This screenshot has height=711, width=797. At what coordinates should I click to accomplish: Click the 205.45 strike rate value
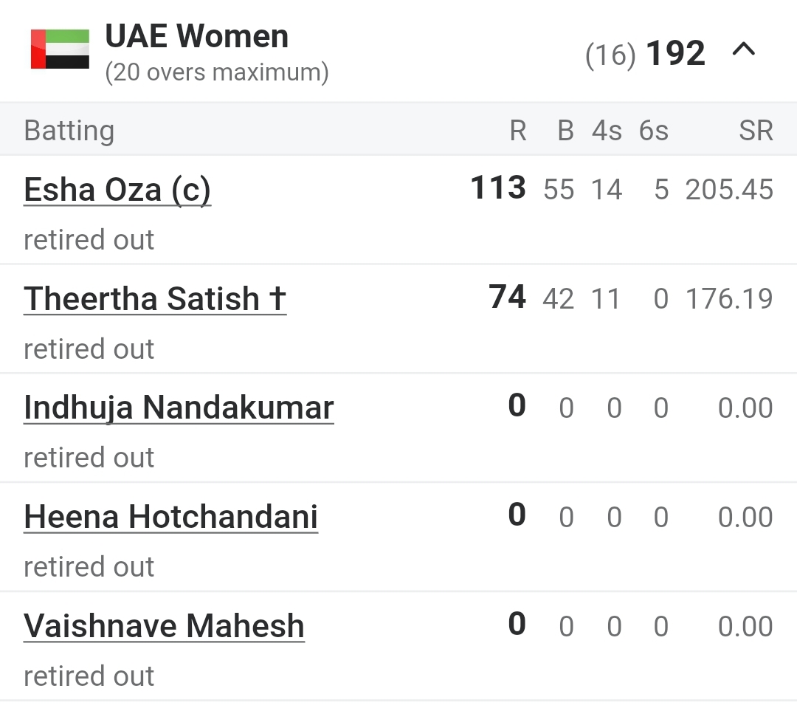pos(729,190)
